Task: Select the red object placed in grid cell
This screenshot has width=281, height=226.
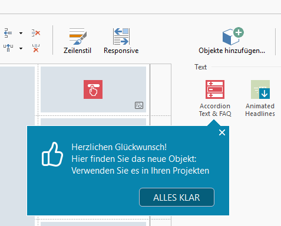Action: (93, 89)
